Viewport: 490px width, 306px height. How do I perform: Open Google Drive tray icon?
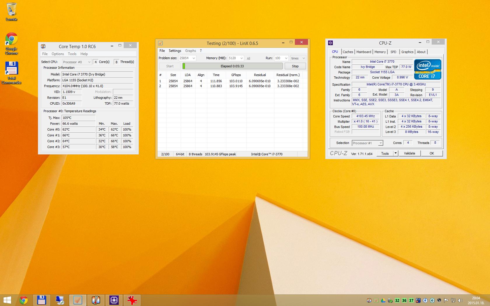point(383,300)
